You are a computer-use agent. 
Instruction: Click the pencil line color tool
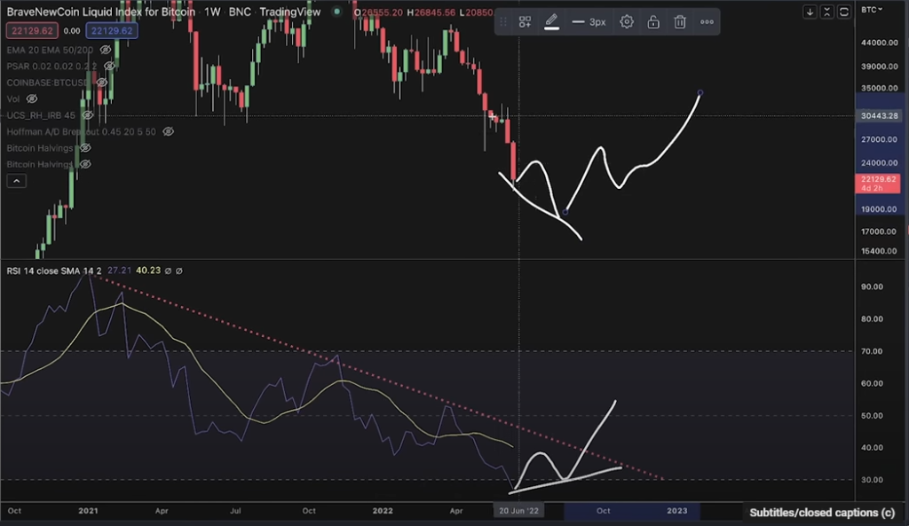[551, 21]
